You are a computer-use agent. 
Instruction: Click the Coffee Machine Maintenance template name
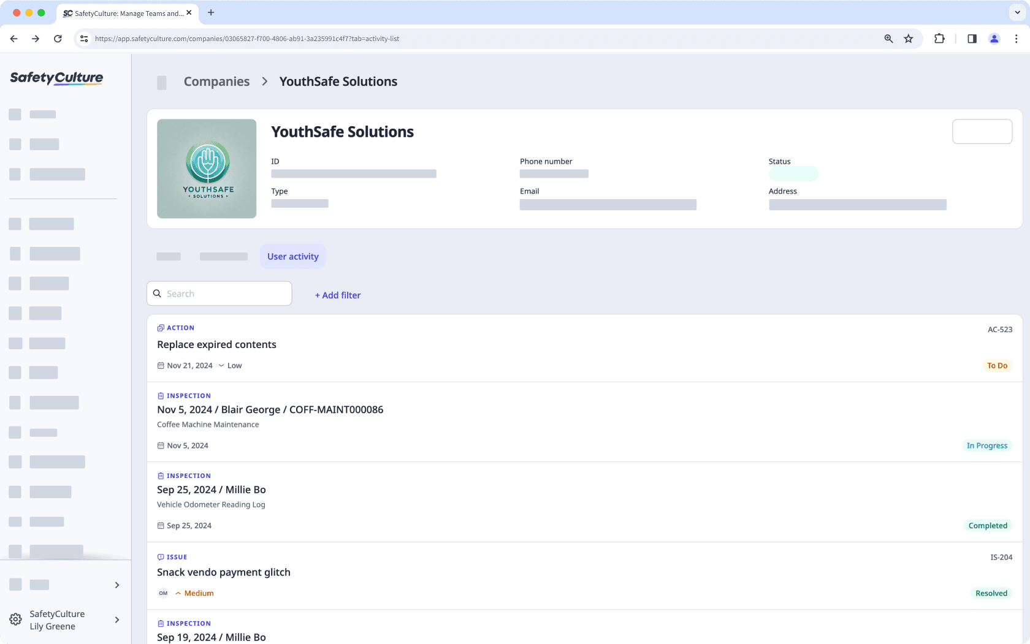[x=208, y=424]
